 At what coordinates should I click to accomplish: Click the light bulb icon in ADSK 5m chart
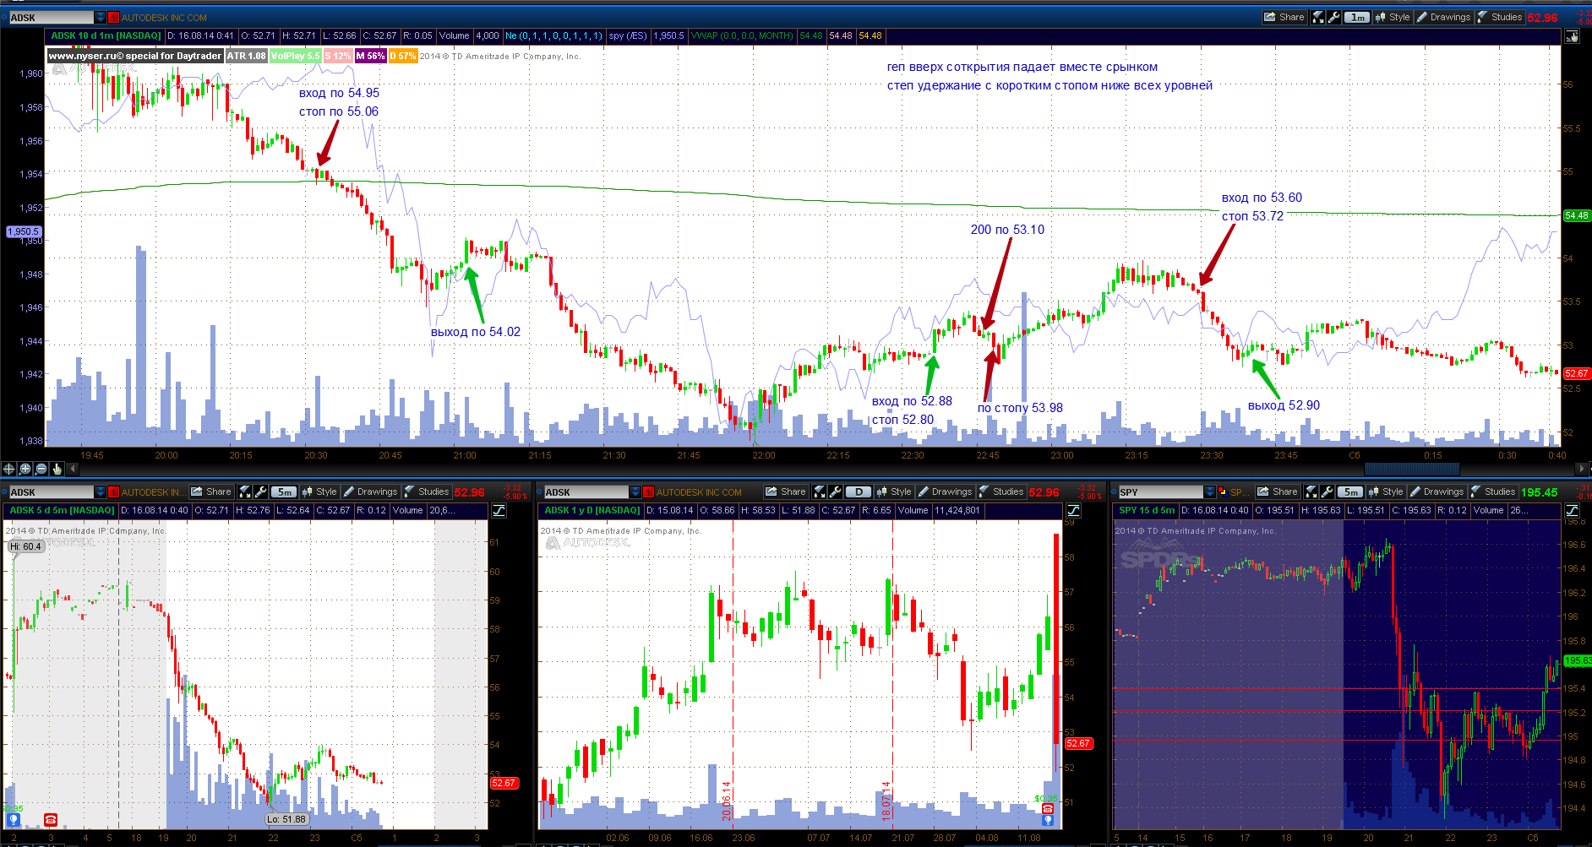(13, 820)
